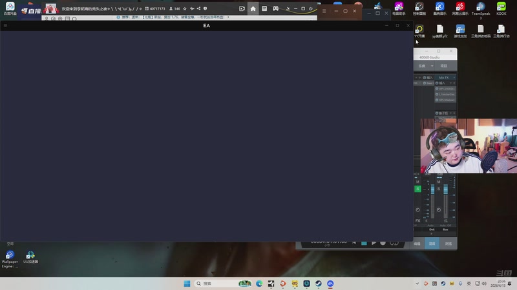This screenshot has height=290, width=517.
Task: Solo the right Studio mixer channel
Action: tap(439, 189)
